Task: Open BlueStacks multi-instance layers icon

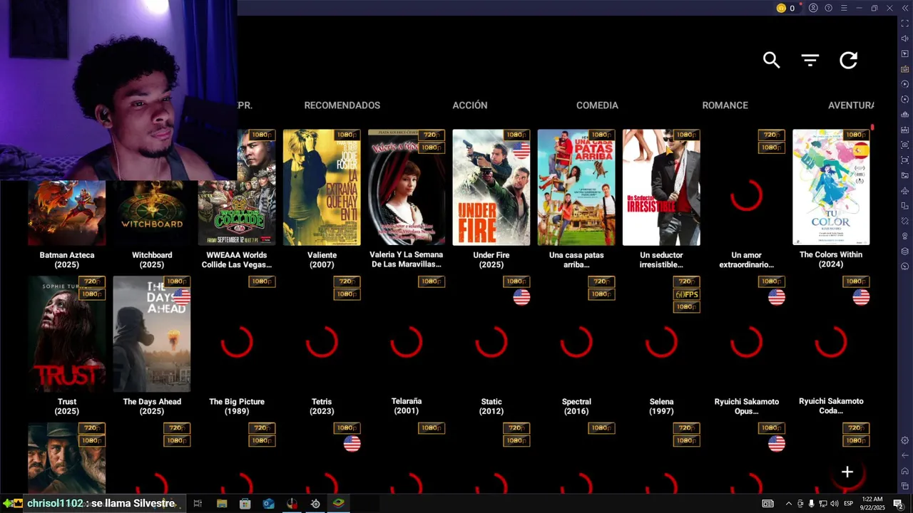Action: coord(905,251)
